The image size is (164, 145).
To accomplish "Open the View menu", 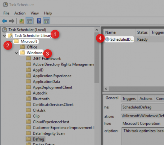I will click(x=34, y=13).
